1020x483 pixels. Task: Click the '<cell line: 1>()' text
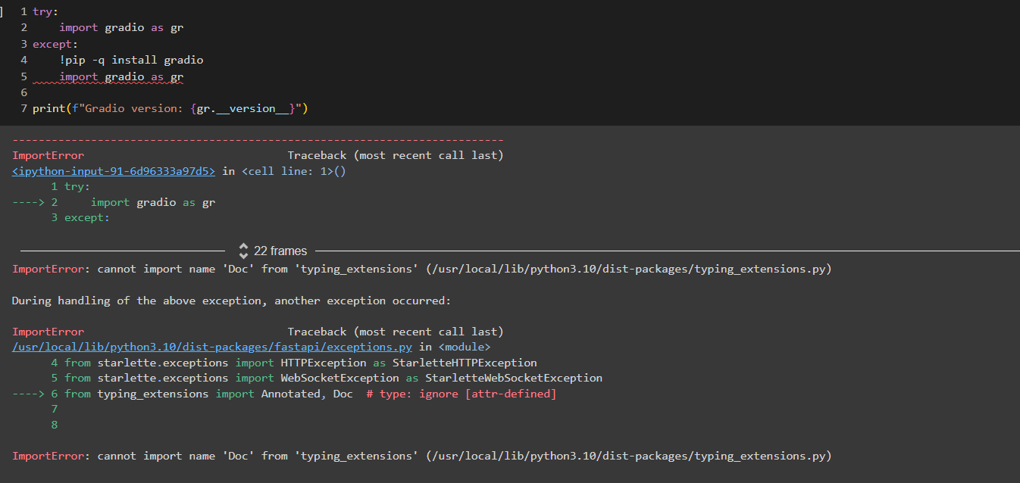coord(294,171)
